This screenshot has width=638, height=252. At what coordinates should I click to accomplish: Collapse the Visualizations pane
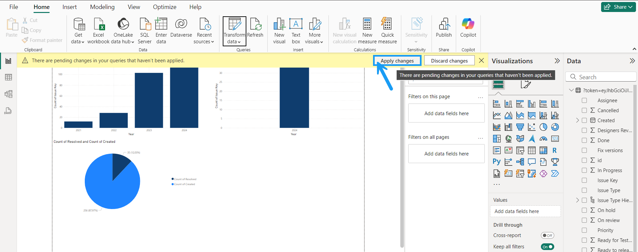tap(557, 61)
